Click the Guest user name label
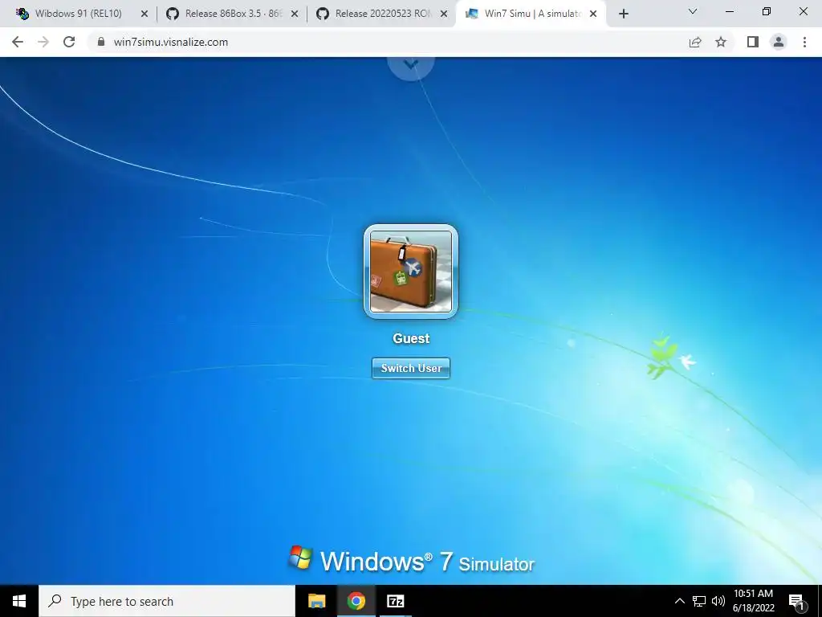 [x=411, y=338]
